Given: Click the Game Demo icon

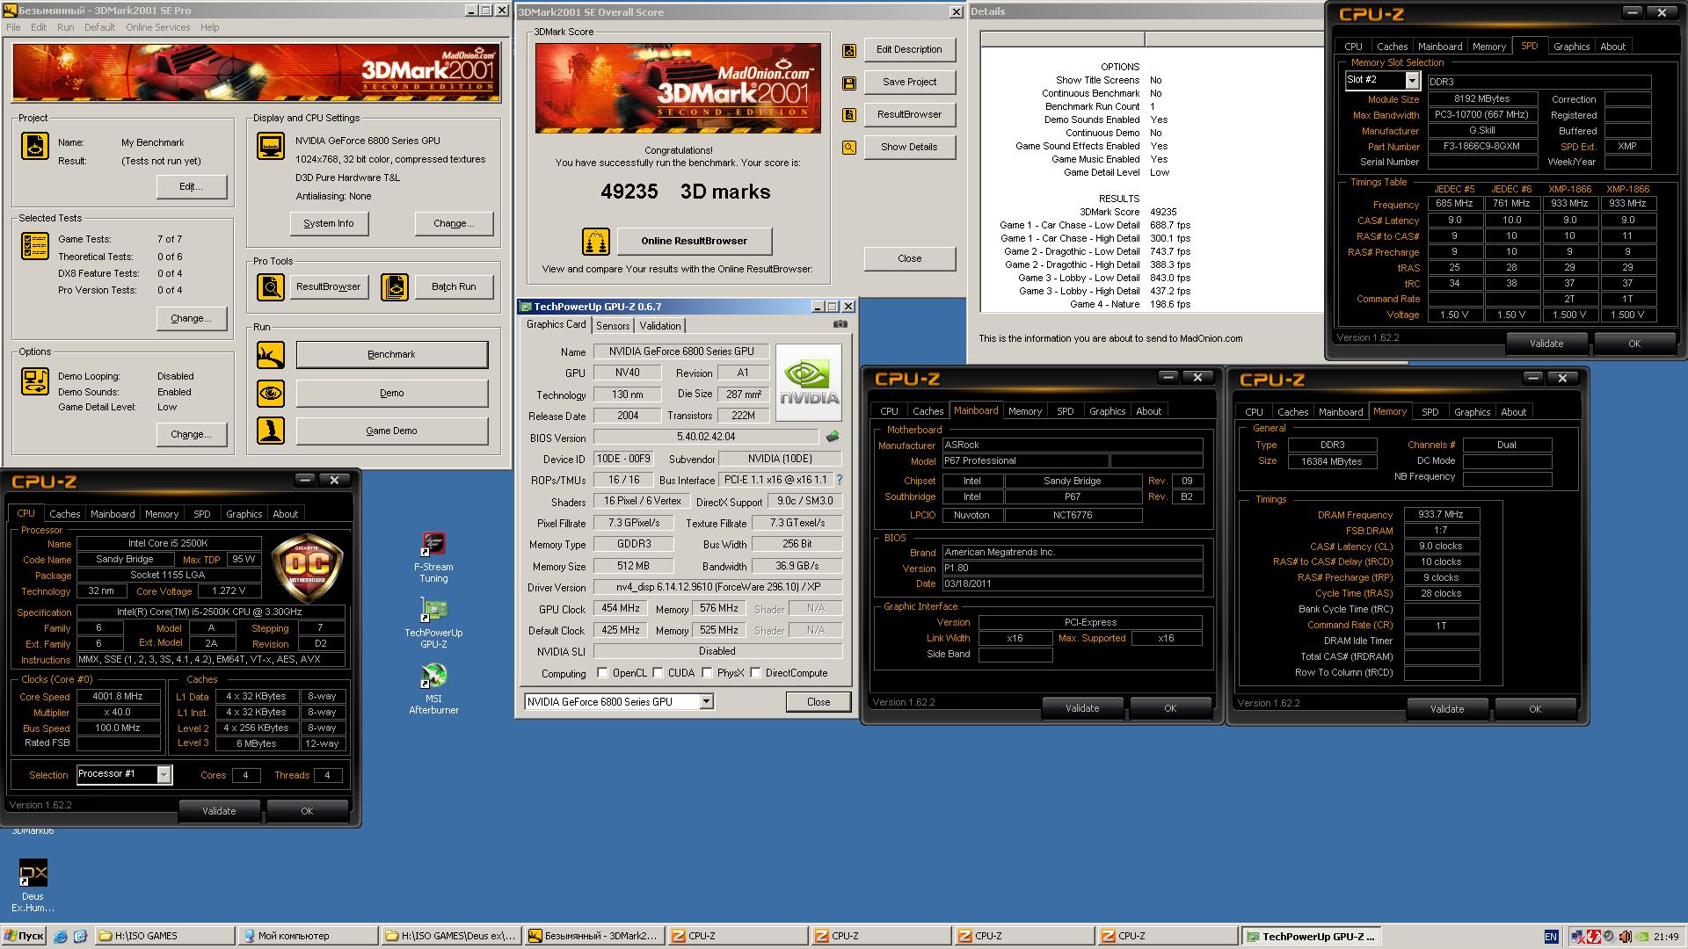Looking at the screenshot, I should pos(271,431).
